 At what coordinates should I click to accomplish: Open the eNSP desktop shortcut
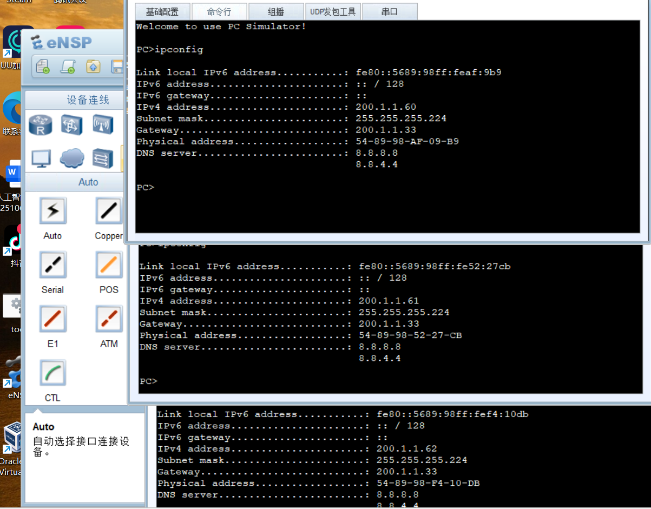pos(13,372)
